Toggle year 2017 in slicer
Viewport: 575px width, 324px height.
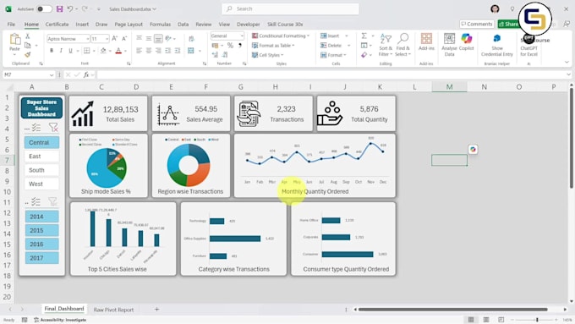[41, 257]
